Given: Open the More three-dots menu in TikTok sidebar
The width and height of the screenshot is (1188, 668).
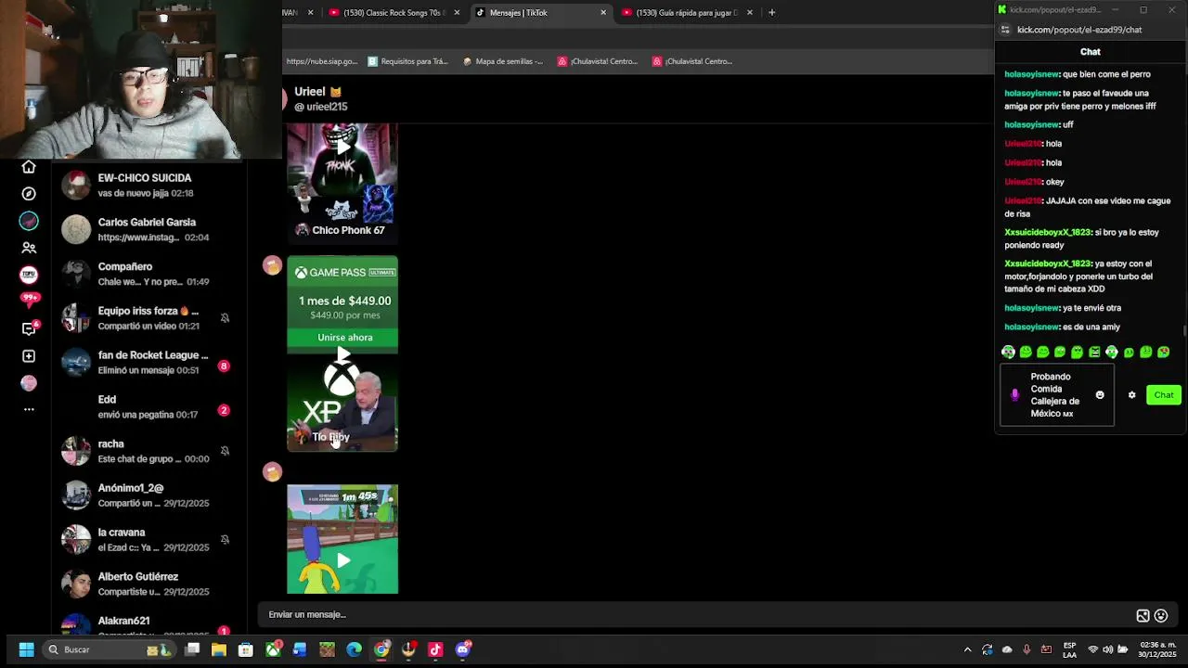Looking at the screenshot, I should (29, 409).
